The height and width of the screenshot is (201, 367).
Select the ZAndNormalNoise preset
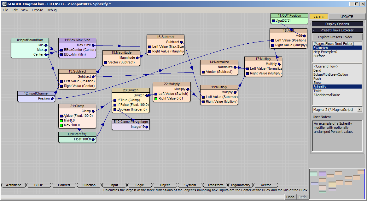(x=337, y=95)
